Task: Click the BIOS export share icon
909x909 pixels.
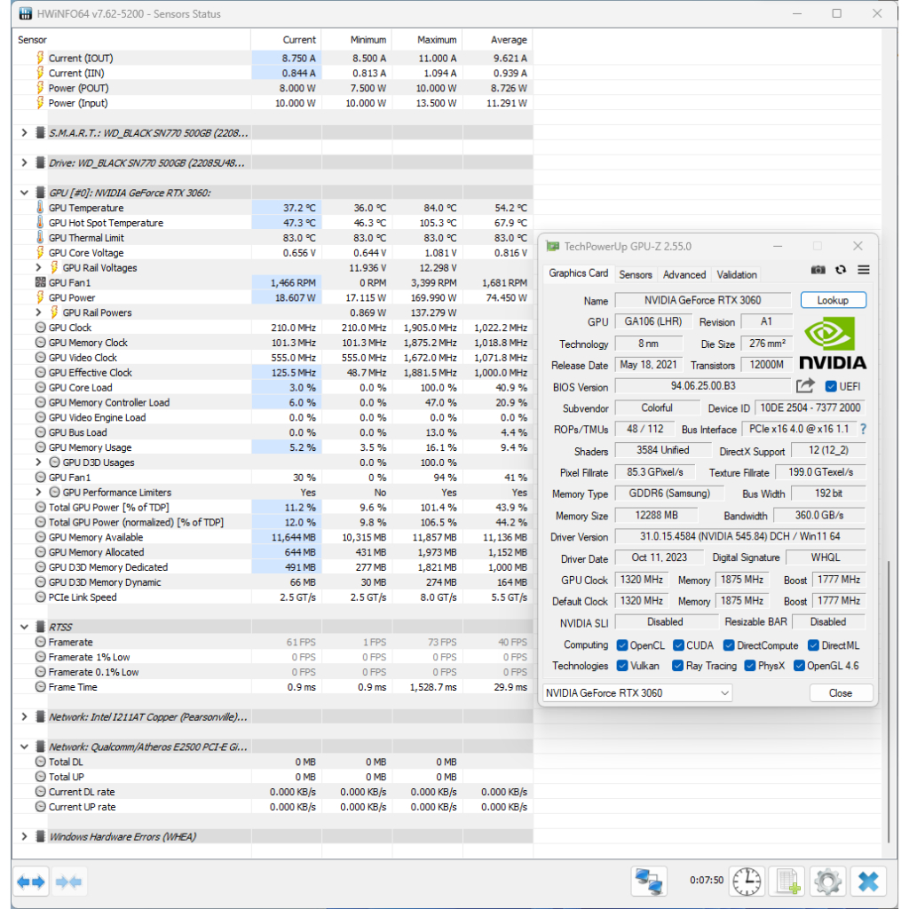Action: click(x=805, y=386)
